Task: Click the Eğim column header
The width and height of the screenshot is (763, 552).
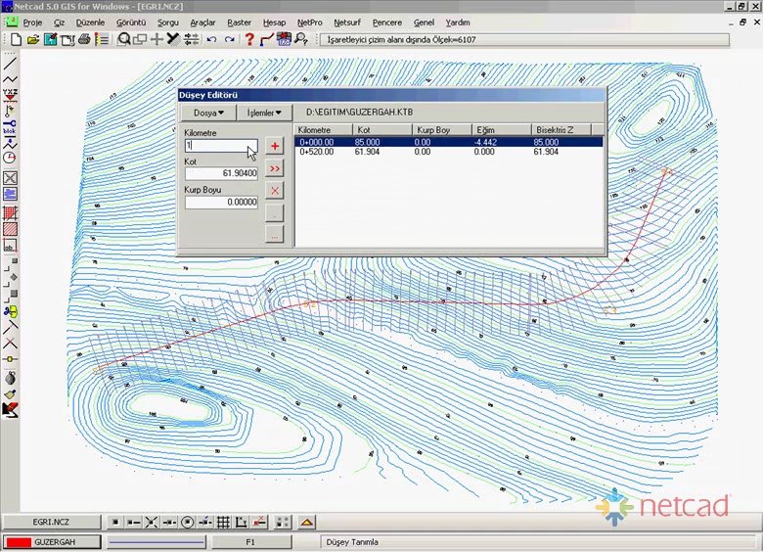Action: coord(501,130)
